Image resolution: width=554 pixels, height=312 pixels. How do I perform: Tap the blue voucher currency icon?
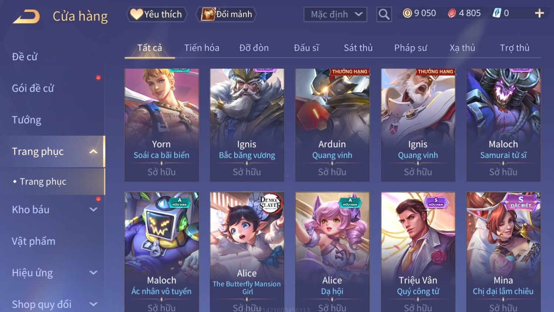tap(497, 13)
